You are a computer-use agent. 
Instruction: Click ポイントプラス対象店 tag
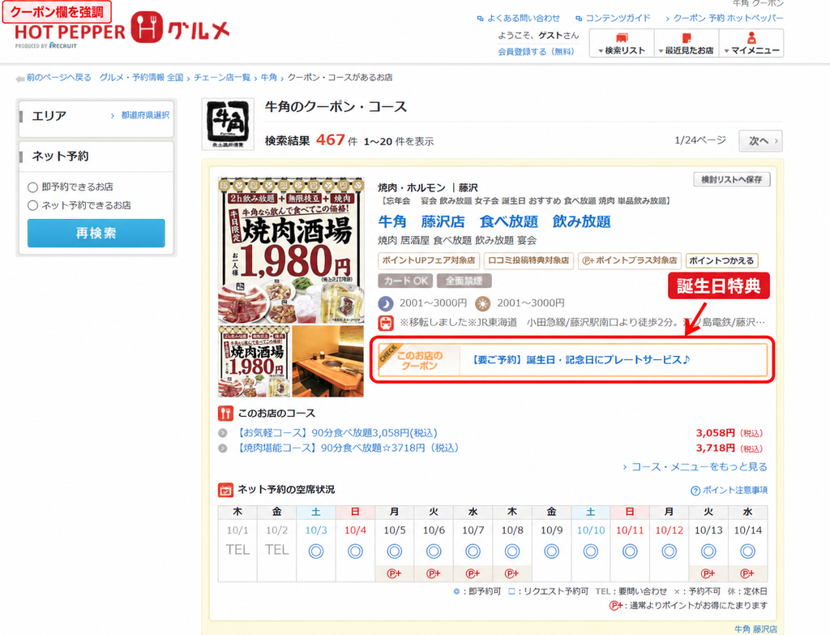(630, 260)
